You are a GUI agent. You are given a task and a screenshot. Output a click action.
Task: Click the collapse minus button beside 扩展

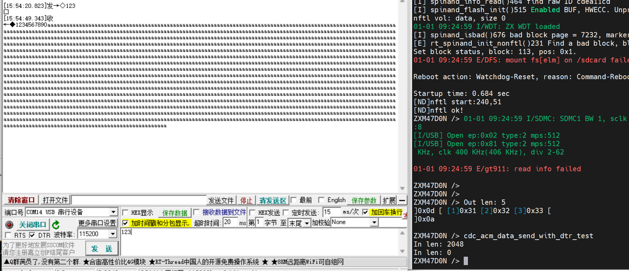(402, 201)
